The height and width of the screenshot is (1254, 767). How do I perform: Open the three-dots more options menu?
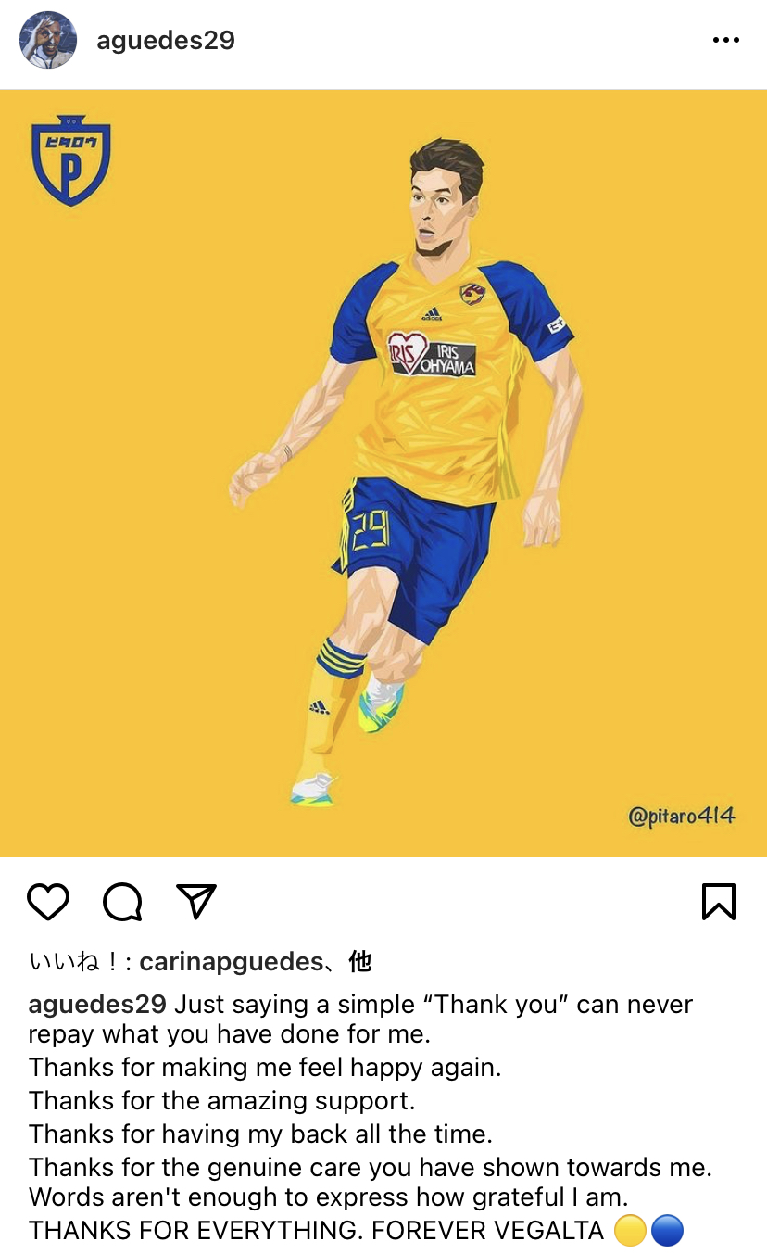tap(725, 41)
